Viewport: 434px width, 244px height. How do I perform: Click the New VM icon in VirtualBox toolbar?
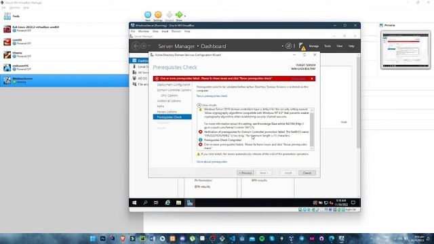coord(148,15)
